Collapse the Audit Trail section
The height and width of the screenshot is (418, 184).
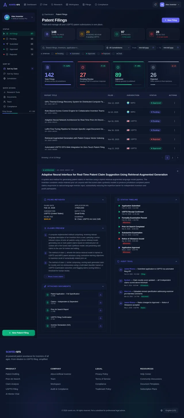click(177, 261)
